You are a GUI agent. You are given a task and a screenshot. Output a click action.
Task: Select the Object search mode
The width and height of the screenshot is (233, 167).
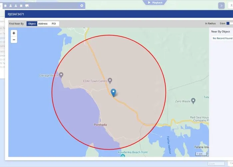(32, 24)
